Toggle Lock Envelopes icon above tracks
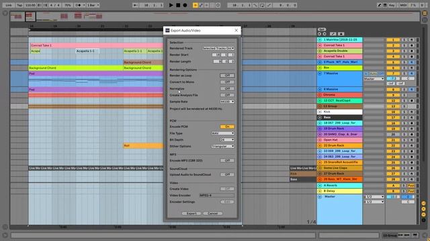 point(341,34)
